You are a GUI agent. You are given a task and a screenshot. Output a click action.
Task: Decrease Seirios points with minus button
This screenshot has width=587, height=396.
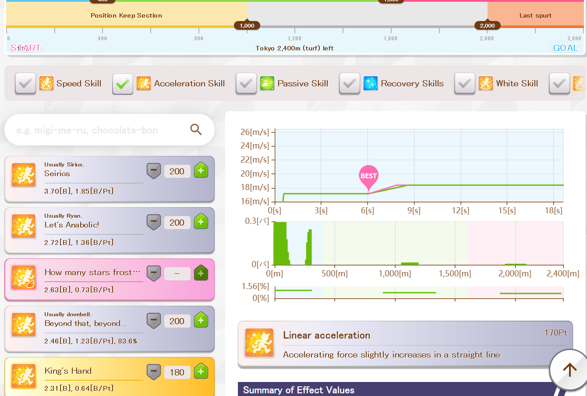tap(154, 171)
